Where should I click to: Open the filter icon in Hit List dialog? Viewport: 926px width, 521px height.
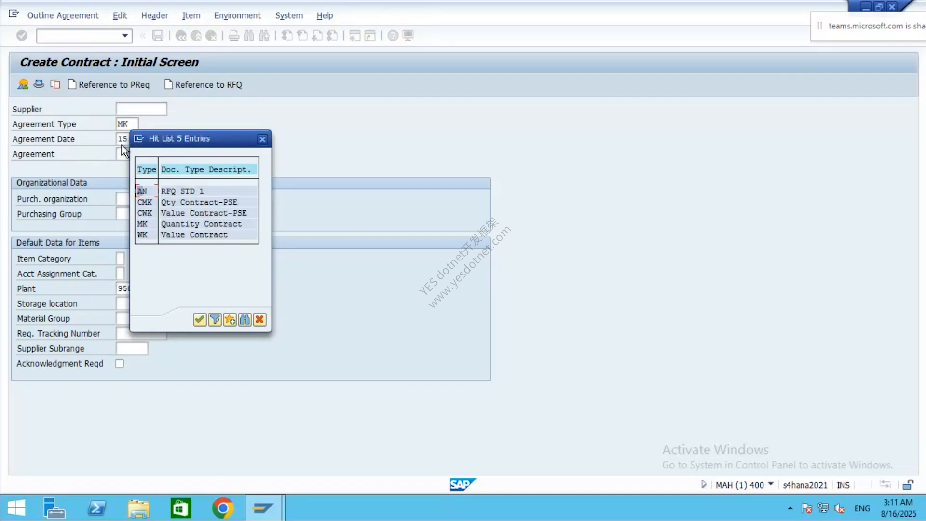coord(215,319)
